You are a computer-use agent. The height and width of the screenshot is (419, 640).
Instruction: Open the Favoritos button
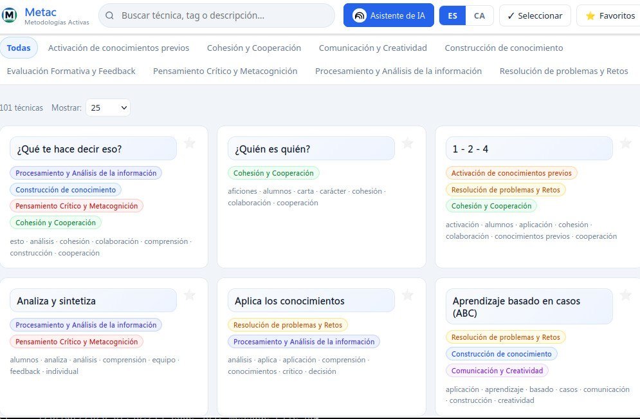[x=610, y=15]
